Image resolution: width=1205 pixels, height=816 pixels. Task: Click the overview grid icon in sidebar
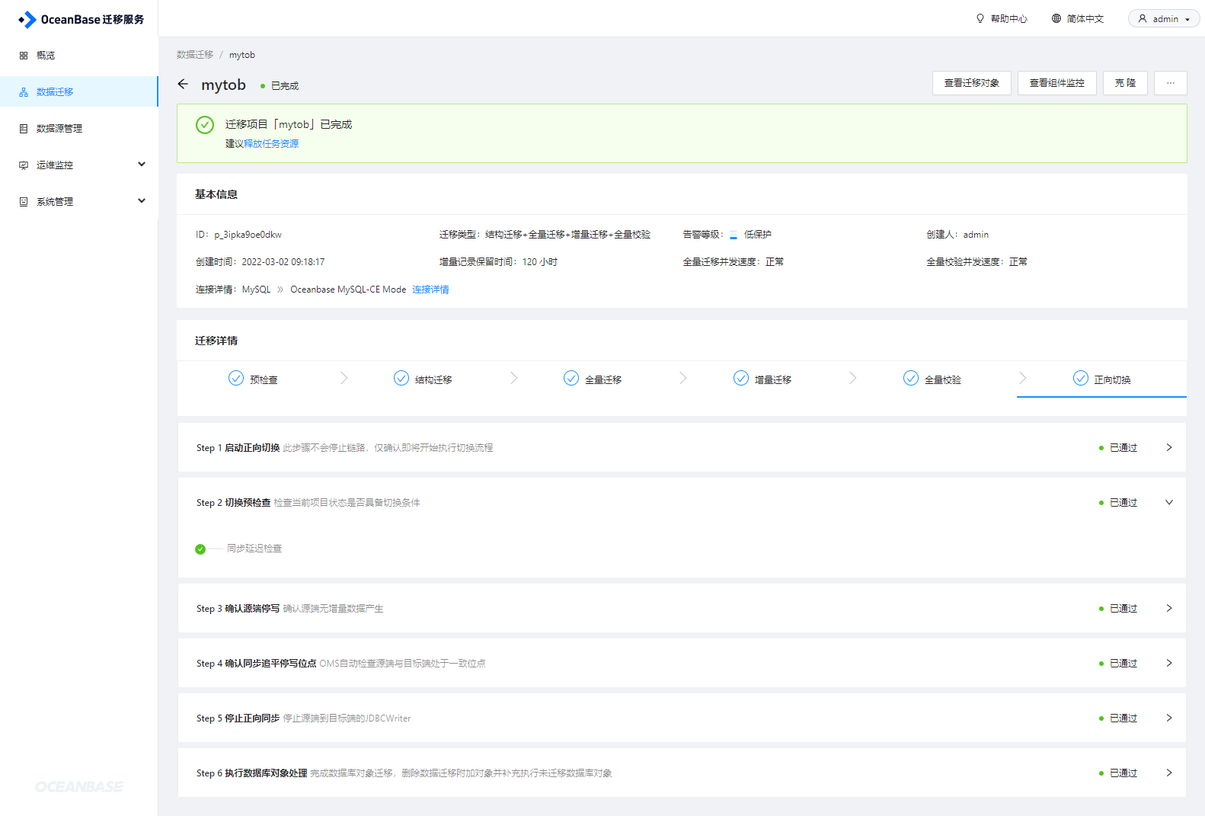24,56
